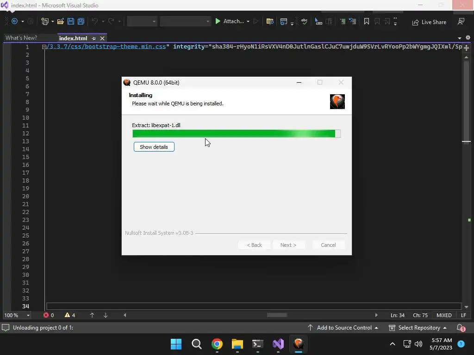Select the index.html editor tab

pyautogui.click(x=73, y=38)
